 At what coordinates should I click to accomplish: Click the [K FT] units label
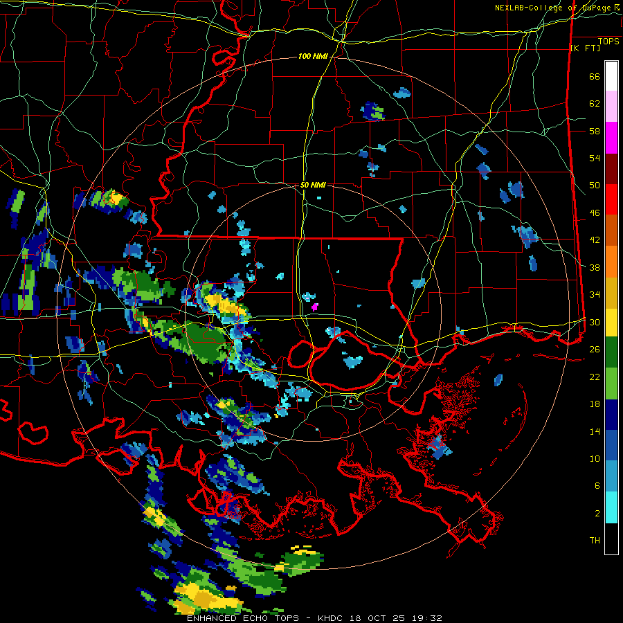(585, 48)
